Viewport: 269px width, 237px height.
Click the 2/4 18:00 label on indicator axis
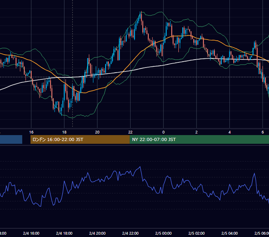pyautogui.click(x=64, y=233)
